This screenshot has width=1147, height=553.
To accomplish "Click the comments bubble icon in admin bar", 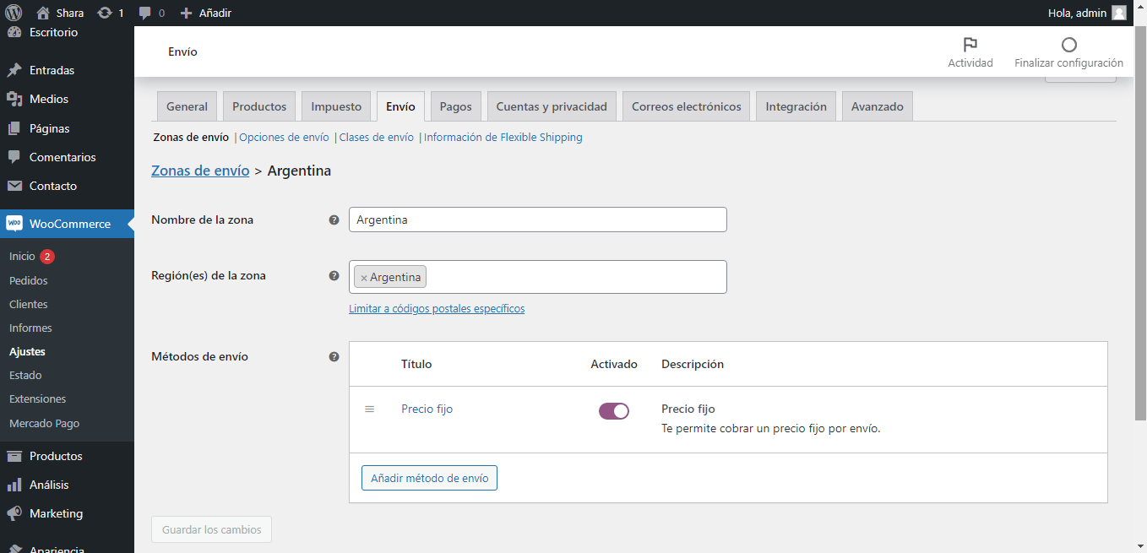I will click(146, 13).
